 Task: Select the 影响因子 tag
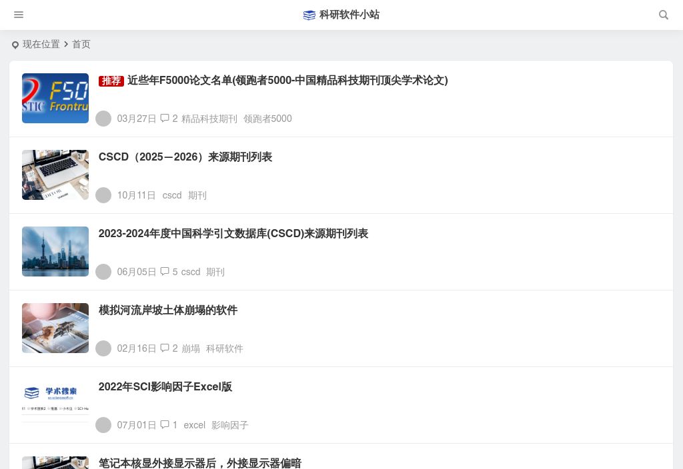point(229,425)
